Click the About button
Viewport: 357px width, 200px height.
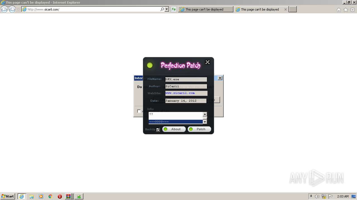(x=174, y=129)
